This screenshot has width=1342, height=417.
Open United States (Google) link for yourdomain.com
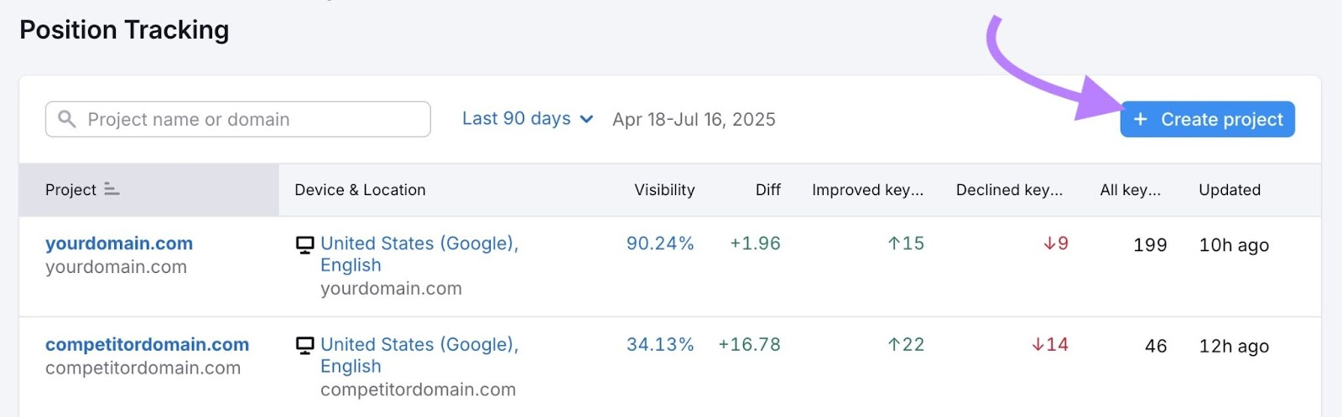[419, 244]
